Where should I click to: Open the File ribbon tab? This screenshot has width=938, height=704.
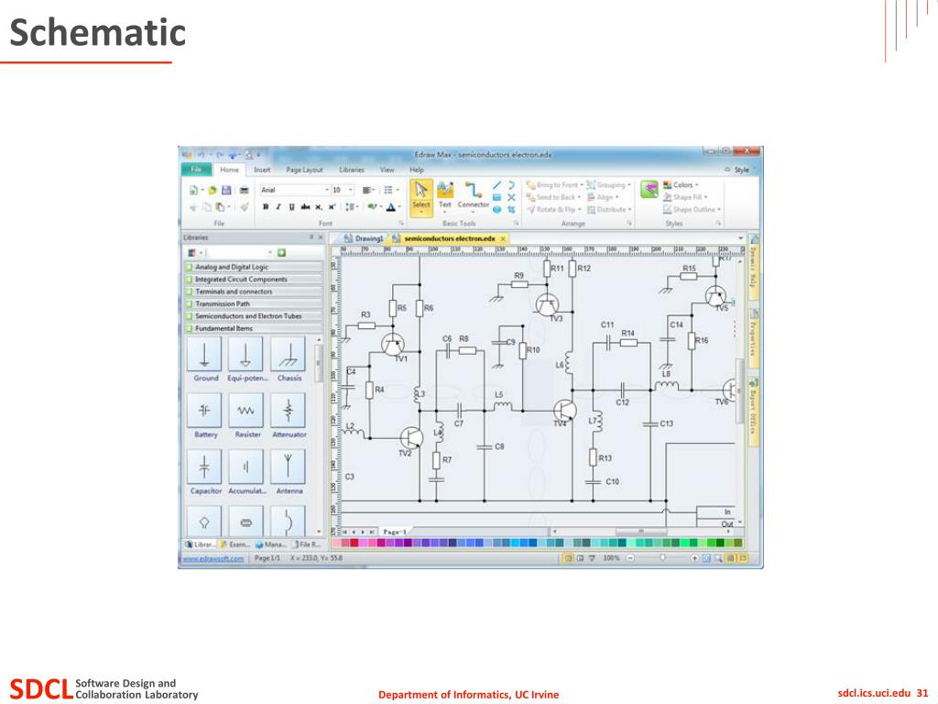tap(196, 170)
